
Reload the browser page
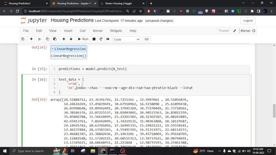tap(17, 11)
